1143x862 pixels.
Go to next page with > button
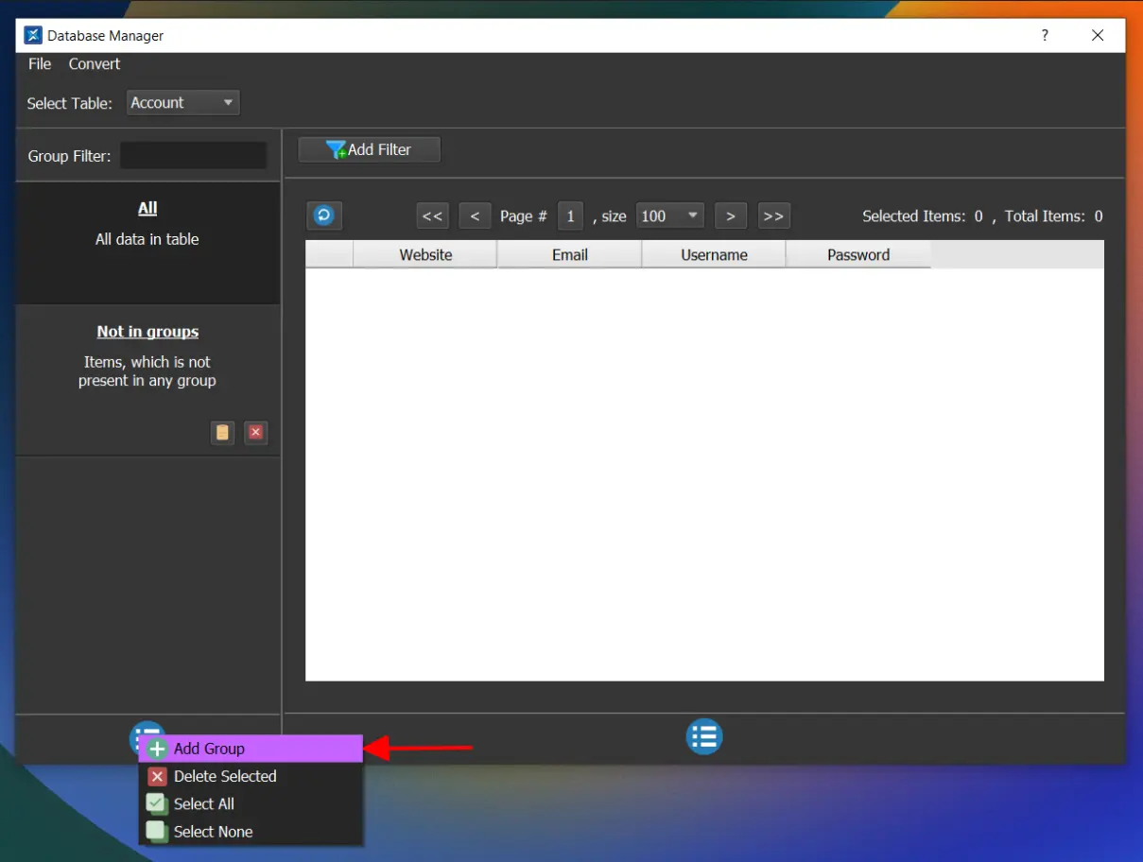coord(731,215)
